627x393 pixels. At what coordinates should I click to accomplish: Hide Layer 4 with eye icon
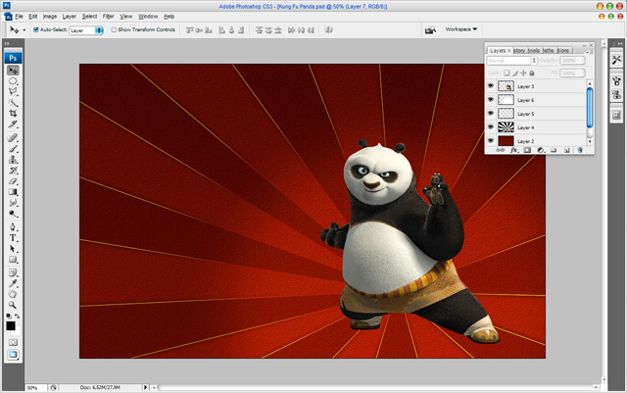[x=491, y=126]
